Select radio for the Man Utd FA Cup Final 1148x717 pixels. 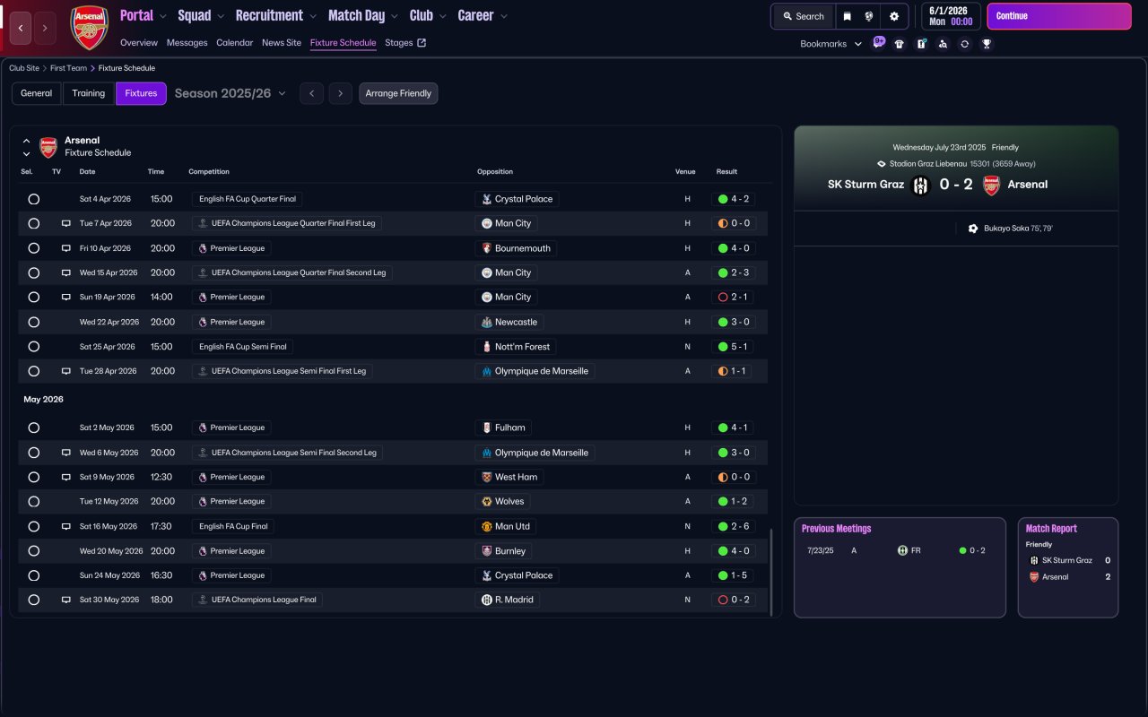(34, 526)
